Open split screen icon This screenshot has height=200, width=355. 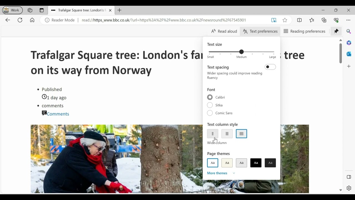(299, 20)
